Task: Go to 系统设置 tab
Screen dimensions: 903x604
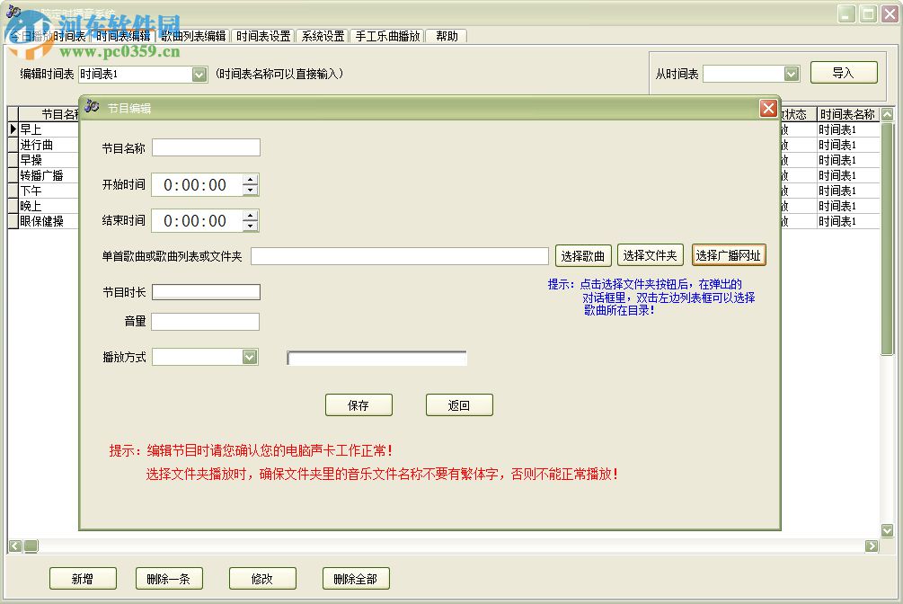Action: [323, 36]
